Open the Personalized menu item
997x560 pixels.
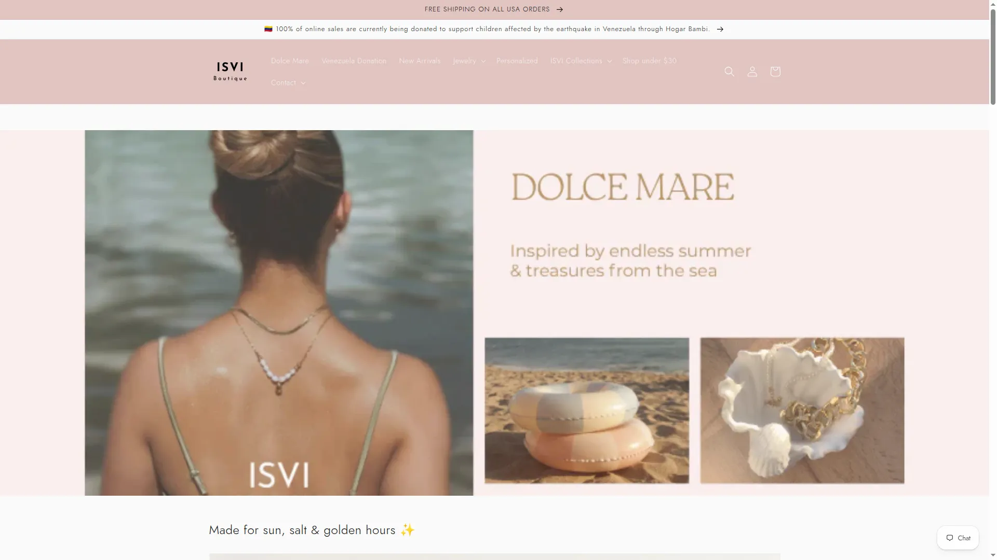pos(517,61)
